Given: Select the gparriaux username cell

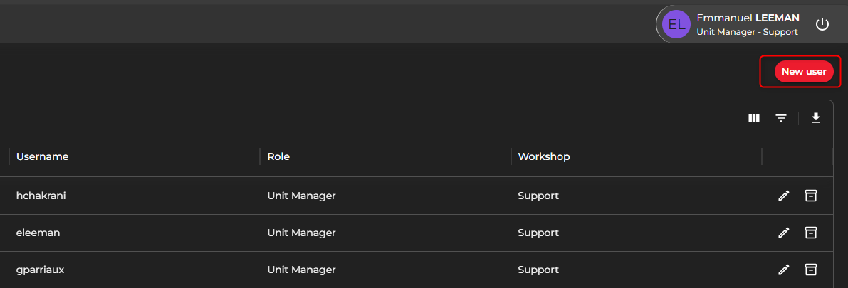Looking at the screenshot, I should click(40, 269).
